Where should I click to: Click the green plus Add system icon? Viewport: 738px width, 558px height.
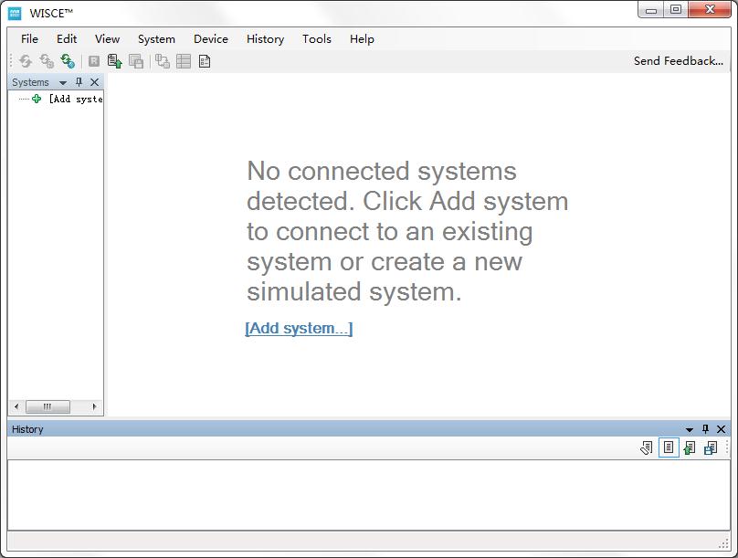[x=37, y=99]
